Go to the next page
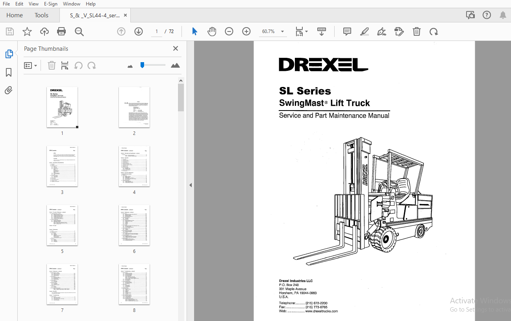This screenshot has height=321, width=511. [x=139, y=31]
